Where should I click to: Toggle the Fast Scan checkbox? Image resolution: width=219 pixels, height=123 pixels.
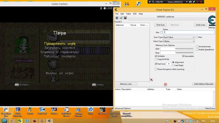tap(156, 64)
